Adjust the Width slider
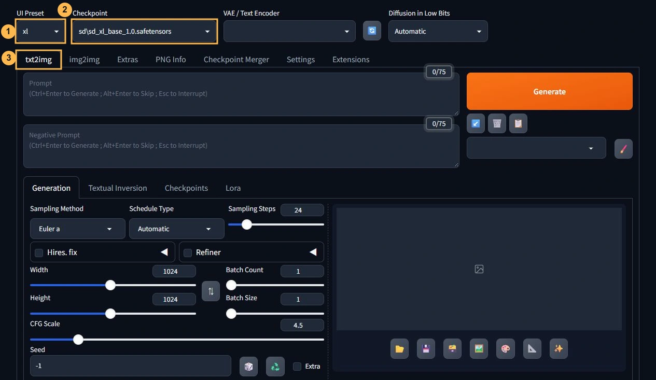The height and width of the screenshot is (380, 656). point(113,285)
